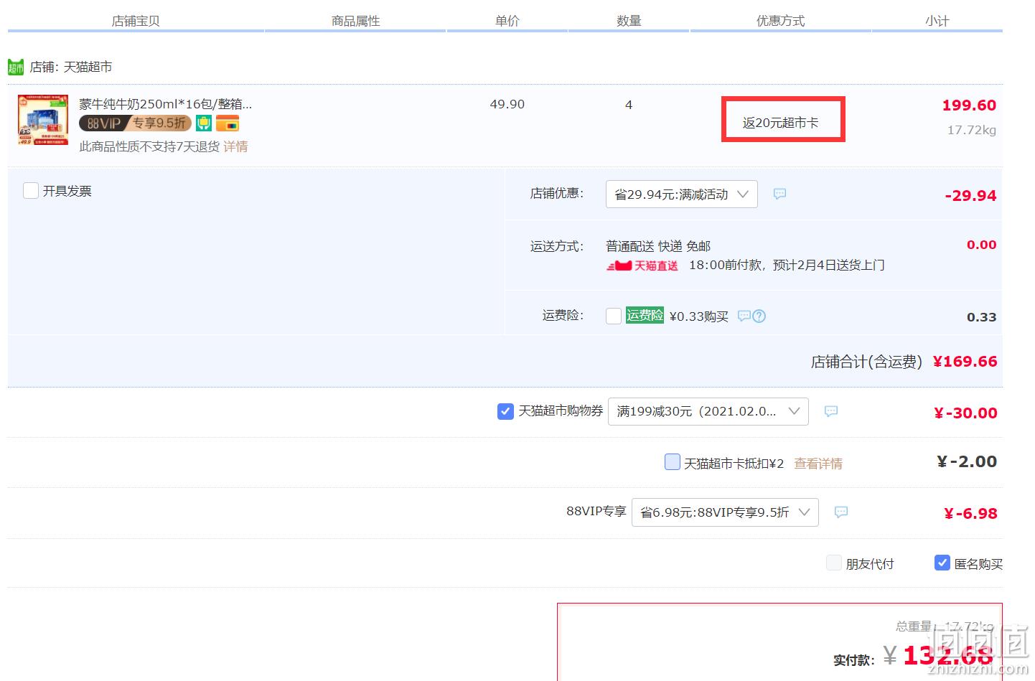The image size is (1035, 681).
Task: Open the comment icon beside 店铺优惠 dropdown
Action: 779,194
